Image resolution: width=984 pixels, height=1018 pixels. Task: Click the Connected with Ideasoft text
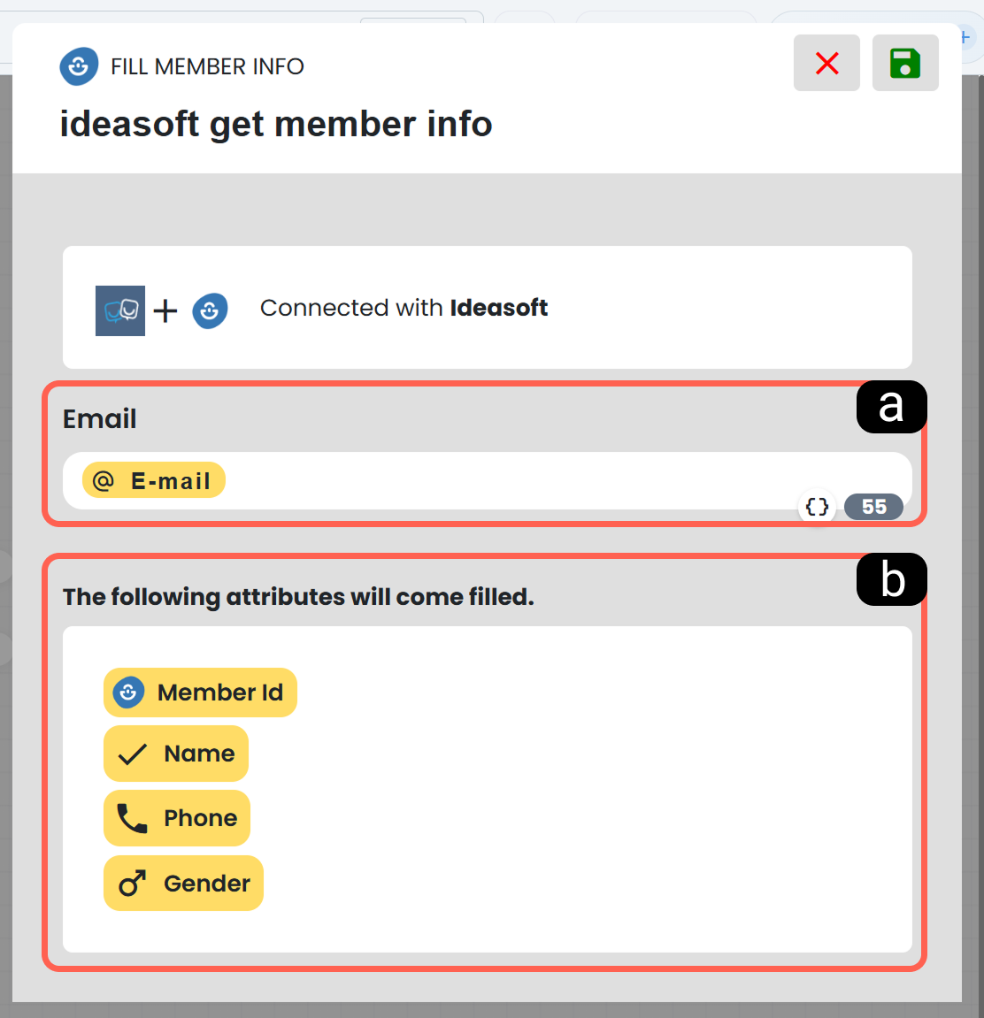[x=404, y=308]
